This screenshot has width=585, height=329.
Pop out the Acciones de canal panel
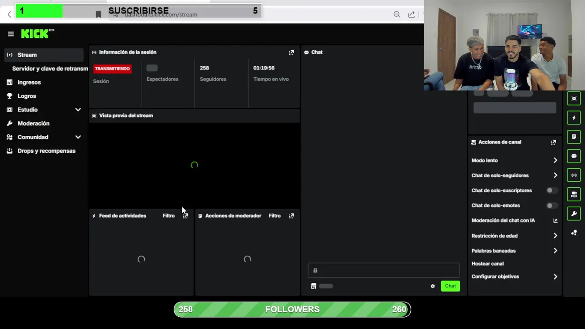[x=553, y=142]
